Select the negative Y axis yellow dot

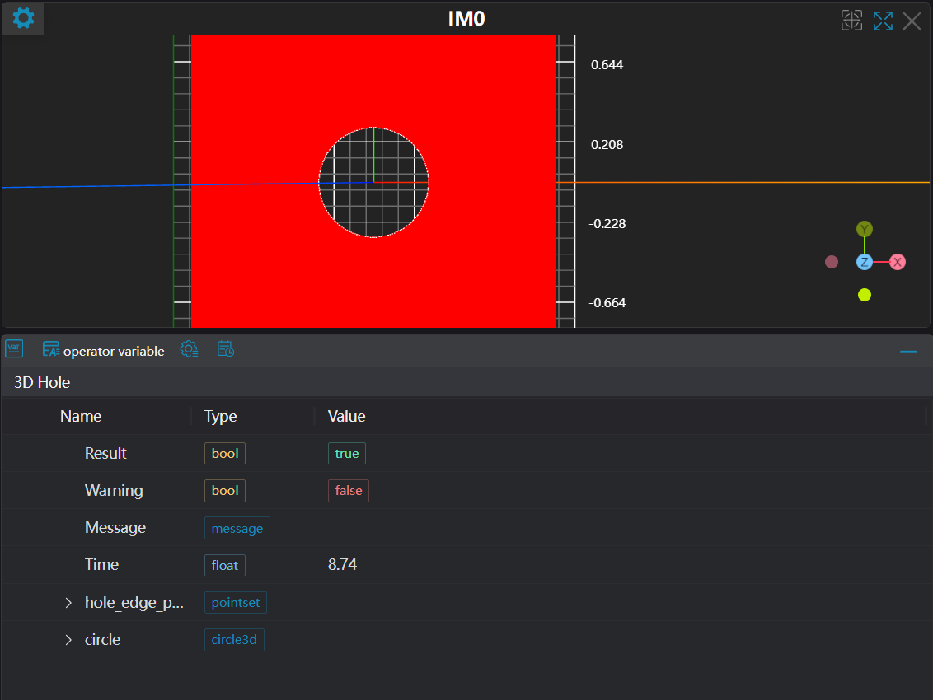[x=864, y=295]
